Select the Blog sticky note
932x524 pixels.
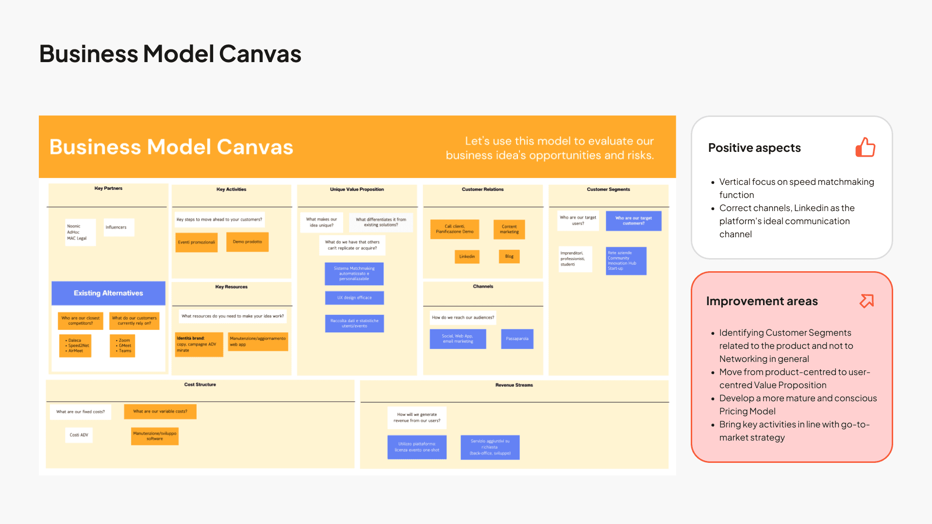tap(509, 256)
